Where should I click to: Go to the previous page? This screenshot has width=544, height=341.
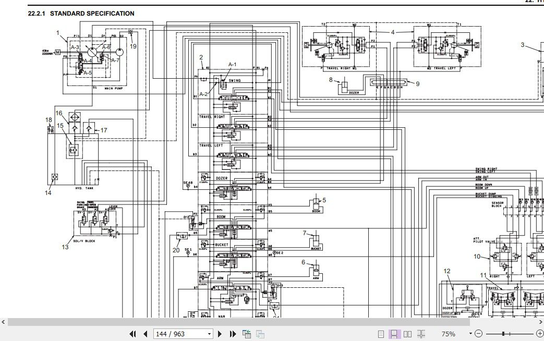tap(146, 334)
